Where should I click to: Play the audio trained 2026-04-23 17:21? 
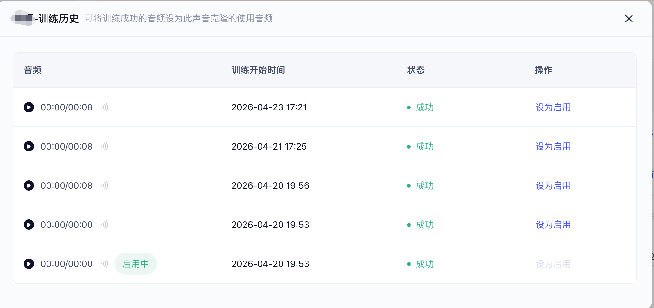click(29, 107)
